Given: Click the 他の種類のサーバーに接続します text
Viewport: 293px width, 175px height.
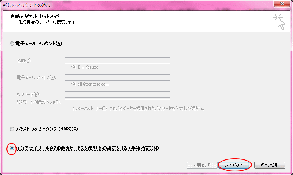Looking at the screenshot, I should point(48,22).
